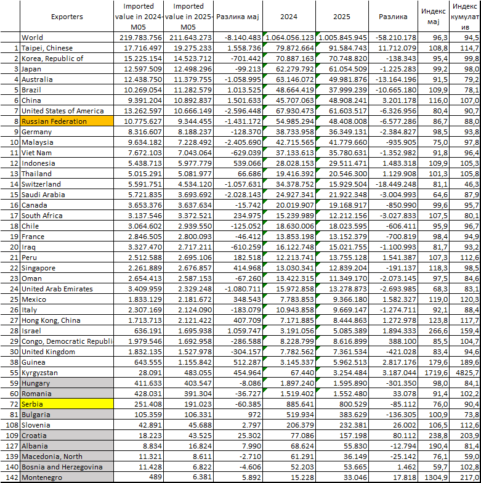This screenshot has height=483, width=481.
Task: Select Montenegro's 1304,9 index cell
Action: [434, 477]
